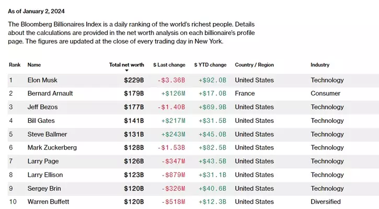379x209 pixels.
Task: Sort by Industry column header
Action: [320, 65]
